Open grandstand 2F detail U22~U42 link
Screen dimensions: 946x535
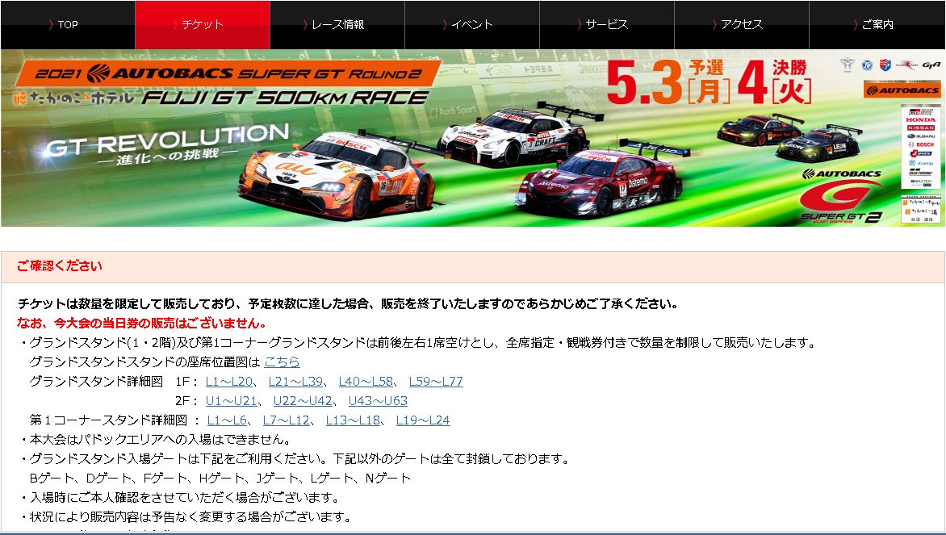(x=303, y=400)
